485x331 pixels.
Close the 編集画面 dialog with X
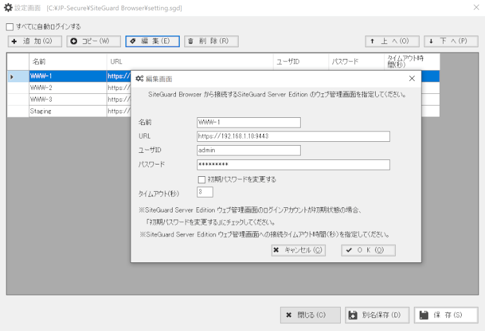412,78
